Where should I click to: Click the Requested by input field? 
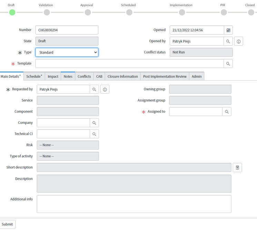63,90
